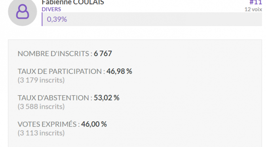Click the Taux d'abstention label
The height and width of the screenshot is (147, 266).
click(55, 98)
